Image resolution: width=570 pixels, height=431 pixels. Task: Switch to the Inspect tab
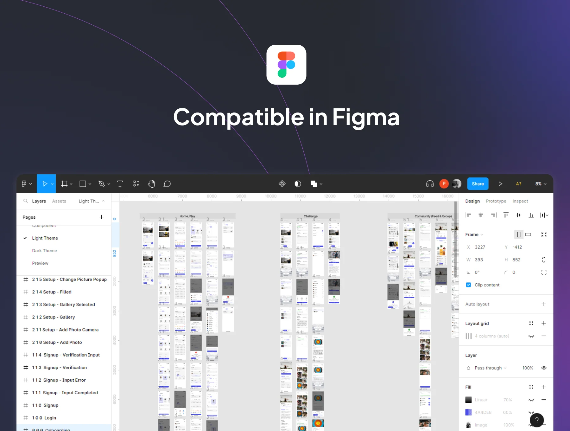520,201
